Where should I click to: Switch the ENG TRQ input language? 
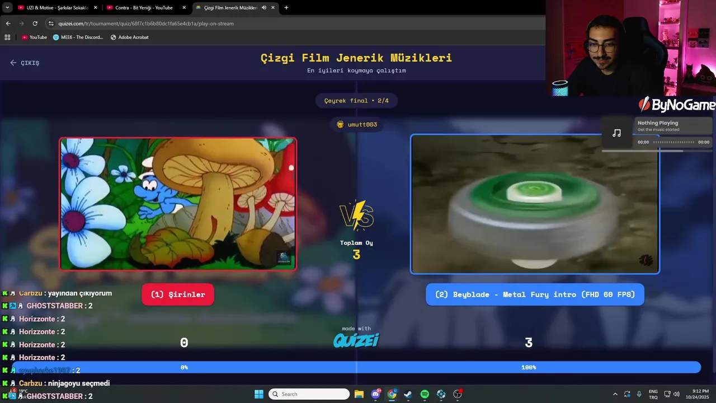[653, 394]
